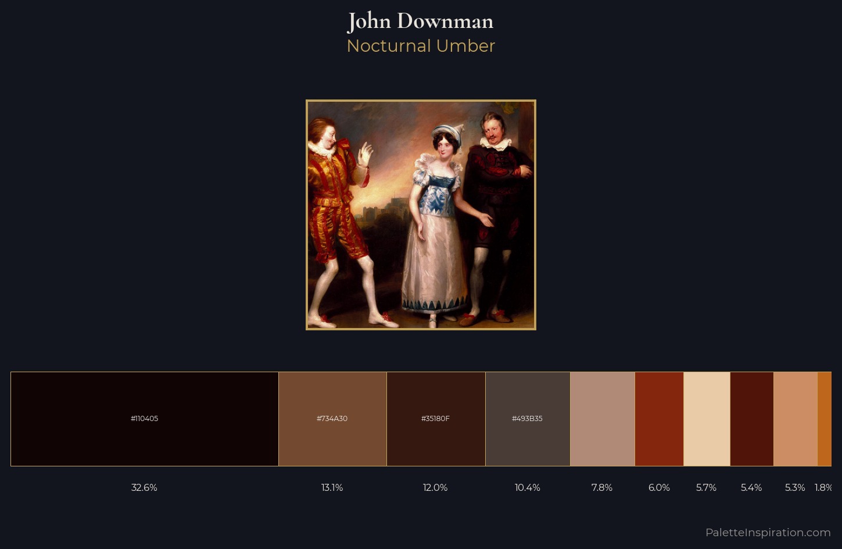The height and width of the screenshot is (549, 842).
Task: Click the 10.4% percentage label
Action: click(528, 487)
